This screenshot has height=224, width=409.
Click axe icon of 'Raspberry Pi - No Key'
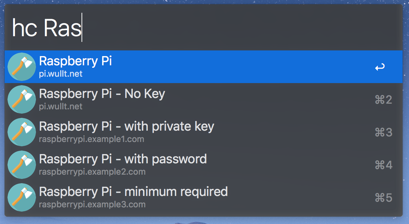click(22, 99)
